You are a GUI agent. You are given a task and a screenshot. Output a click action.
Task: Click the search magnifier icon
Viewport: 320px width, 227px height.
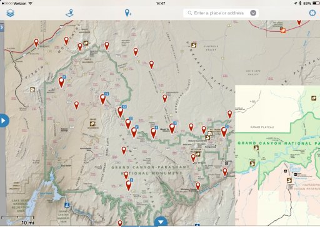pyautogui.click(x=190, y=13)
